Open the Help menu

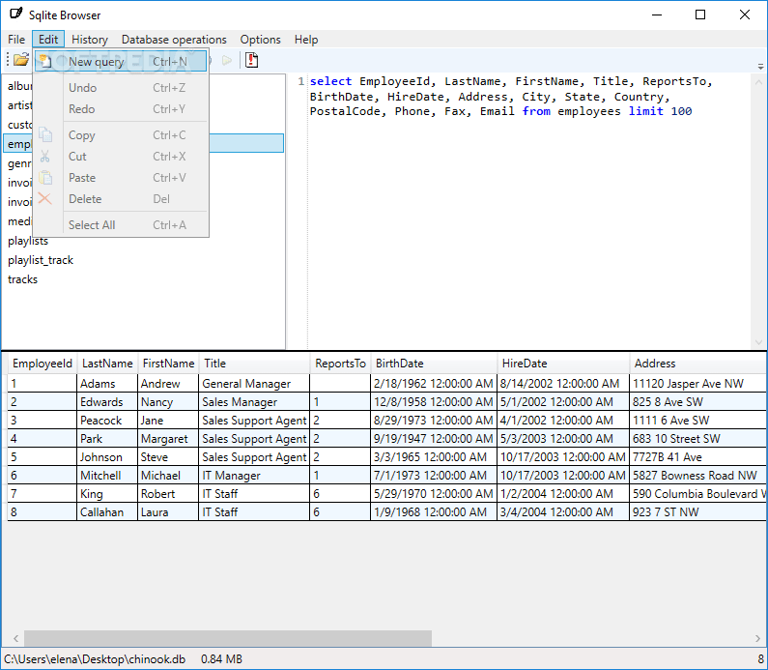[x=306, y=40]
